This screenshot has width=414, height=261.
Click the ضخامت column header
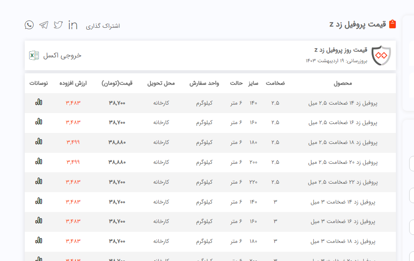(x=275, y=83)
